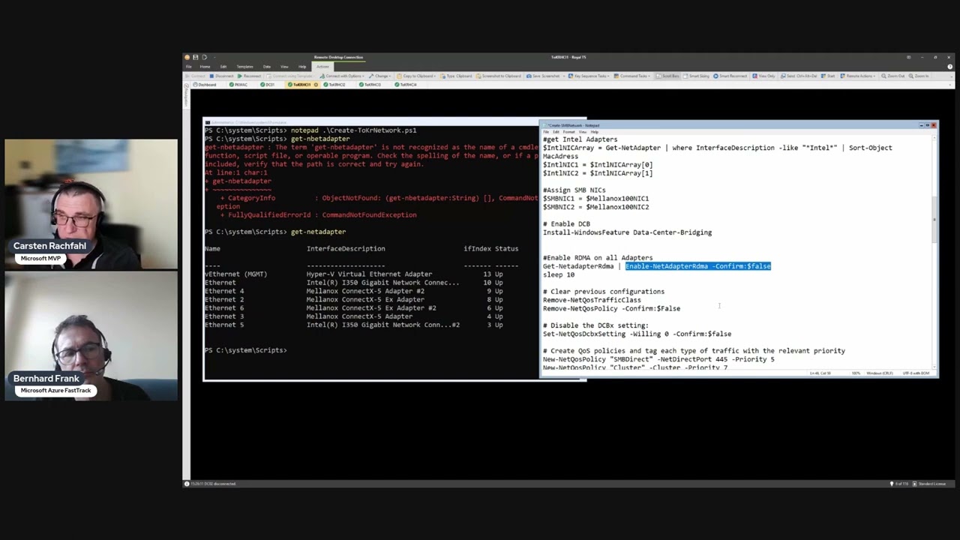Click Carsten Rachfahl's video thumbnail
960x540 pixels.
[x=91, y=204]
